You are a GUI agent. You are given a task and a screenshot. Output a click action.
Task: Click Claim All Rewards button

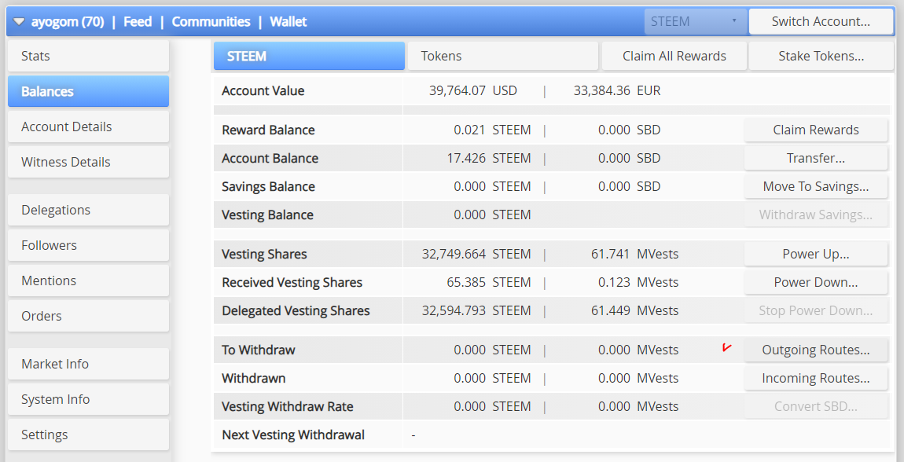(x=674, y=56)
